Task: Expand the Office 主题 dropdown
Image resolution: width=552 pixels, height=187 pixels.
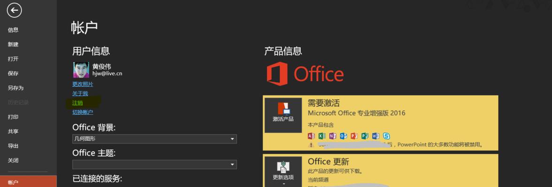Action: 155,164
